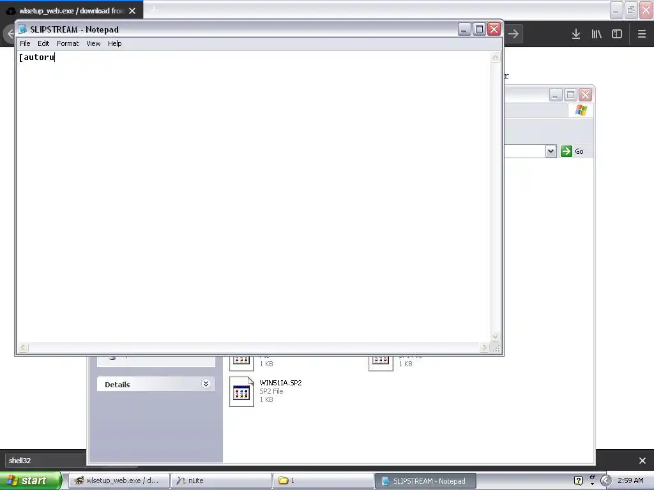Screen dimensions: 654x490
Task: Click the 2:59 AM taskbar clock
Action: click(x=630, y=480)
